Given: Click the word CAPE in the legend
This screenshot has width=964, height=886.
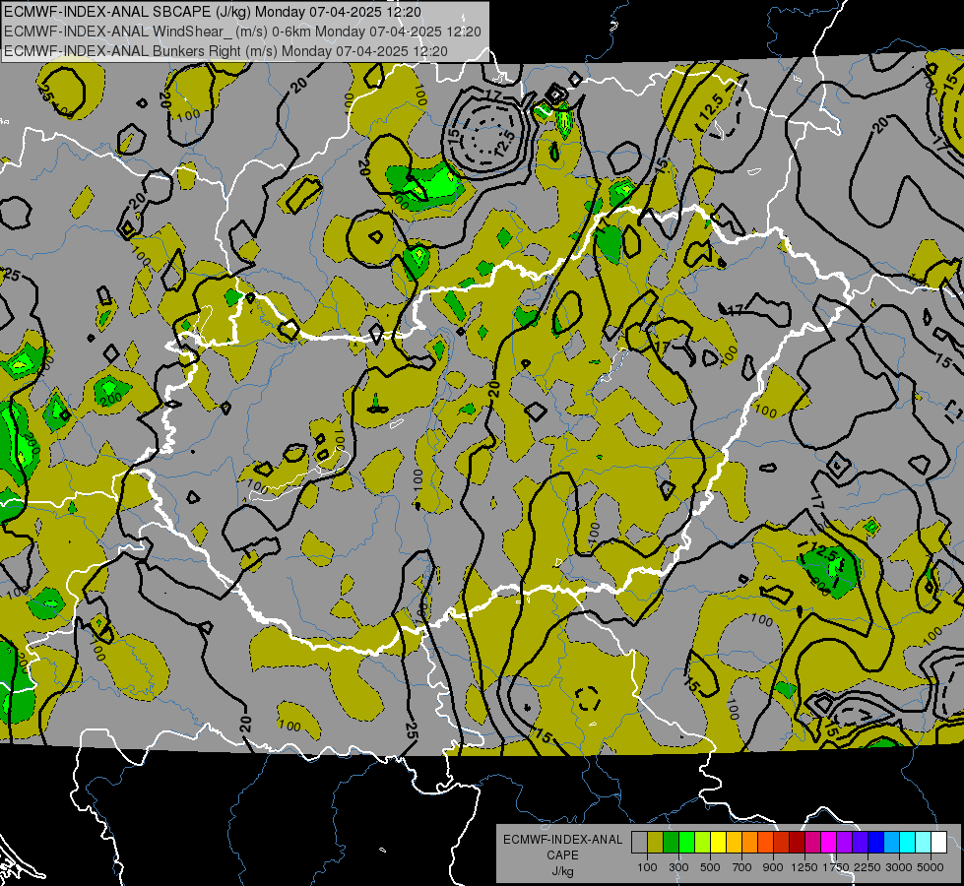Looking at the screenshot, I should click(562, 855).
